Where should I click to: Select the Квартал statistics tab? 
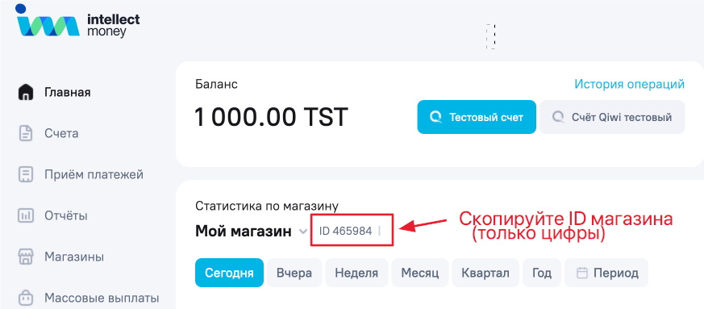click(x=485, y=273)
